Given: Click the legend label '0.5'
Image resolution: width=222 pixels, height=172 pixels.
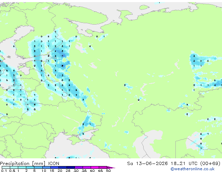Looking at the screenshot, I should (12, 171).
